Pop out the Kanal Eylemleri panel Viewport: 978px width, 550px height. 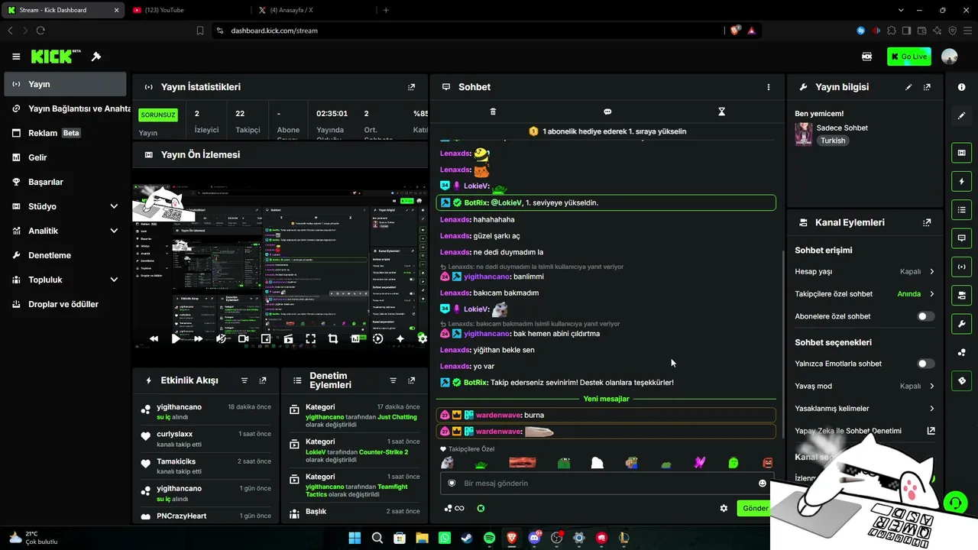(927, 222)
